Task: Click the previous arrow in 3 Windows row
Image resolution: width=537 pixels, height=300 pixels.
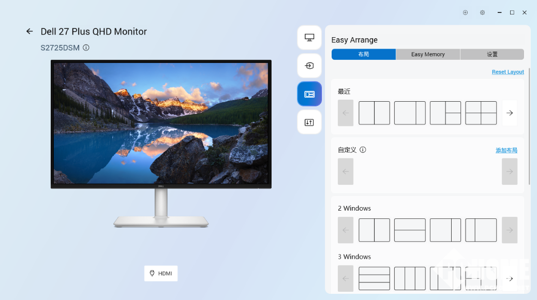Action: pos(346,278)
